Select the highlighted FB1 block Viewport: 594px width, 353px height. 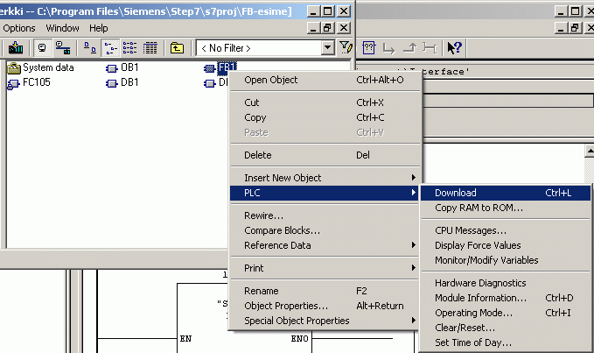coord(220,67)
